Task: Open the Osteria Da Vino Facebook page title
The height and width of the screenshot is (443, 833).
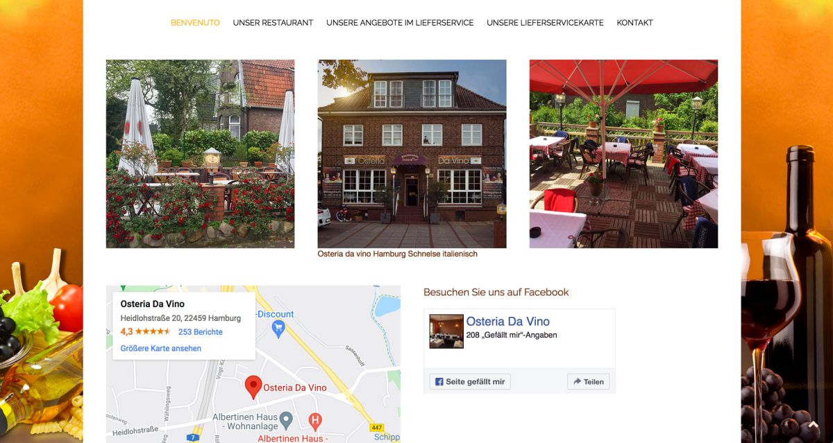Action: (507, 321)
